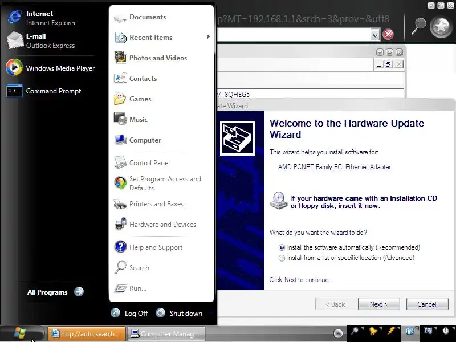Click the tray clock icon
The height and width of the screenshot is (342, 456).
pyautogui.click(x=446, y=331)
